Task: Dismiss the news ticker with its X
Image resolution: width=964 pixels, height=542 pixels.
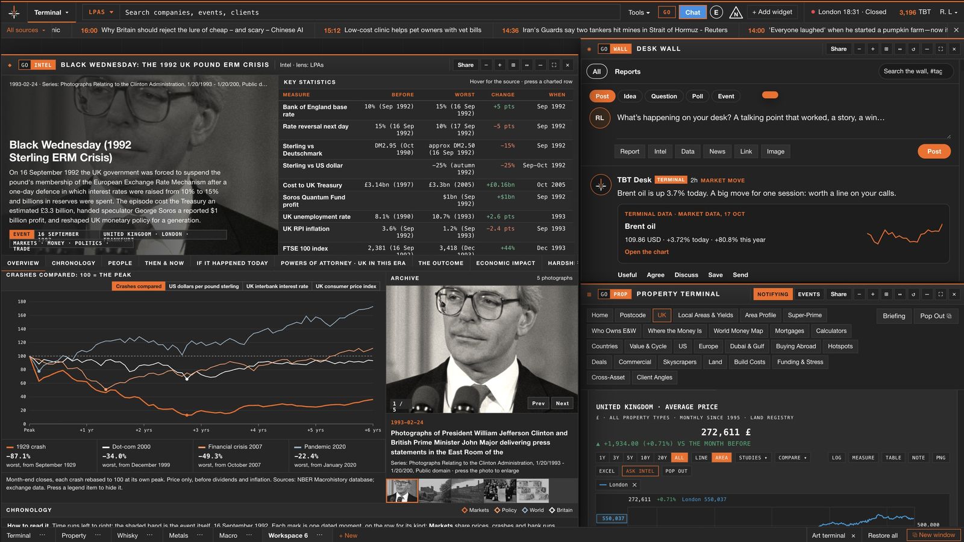Action: coord(956,30)
